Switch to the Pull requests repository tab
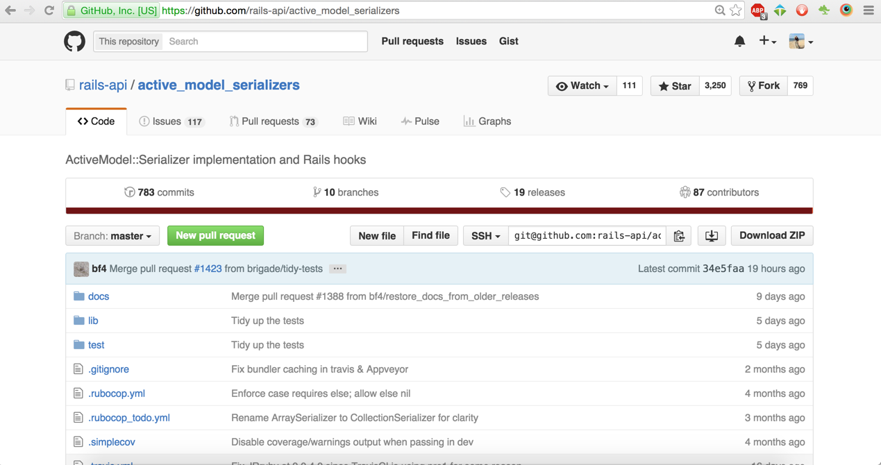Viewport: 881px width, 465px height. pyautogui.click(x=274, y=121)
